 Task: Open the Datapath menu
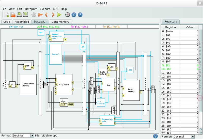31,9
